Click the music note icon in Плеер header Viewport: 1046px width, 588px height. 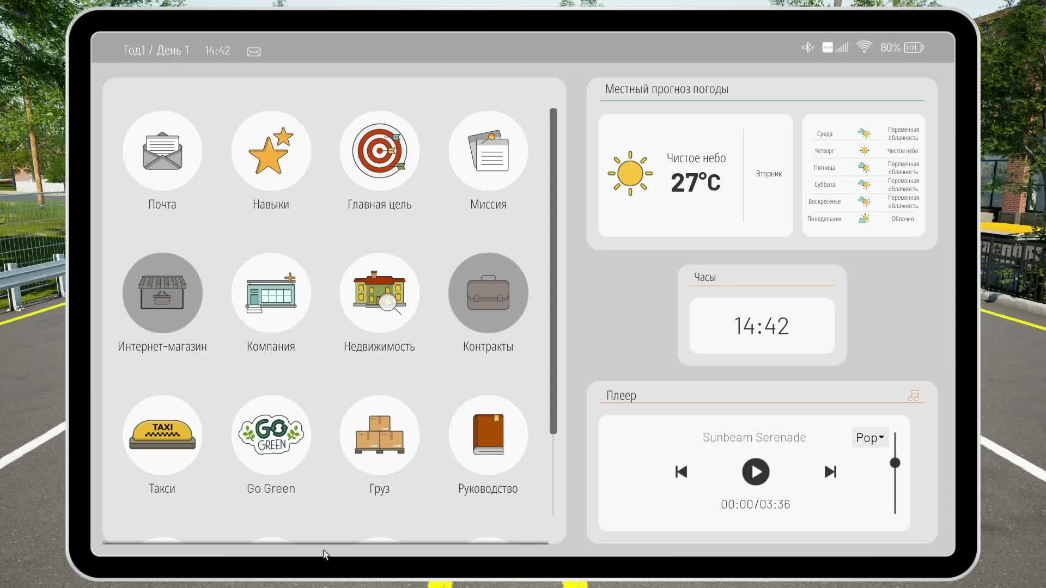[914, 396]
